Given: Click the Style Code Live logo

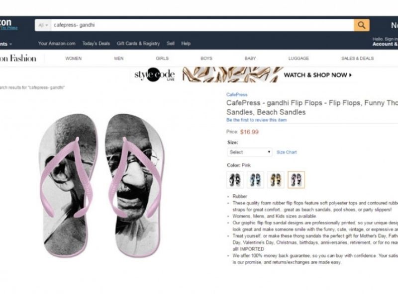Looking at the screenshot, I should pyautogui.click(x=154, y=75).
